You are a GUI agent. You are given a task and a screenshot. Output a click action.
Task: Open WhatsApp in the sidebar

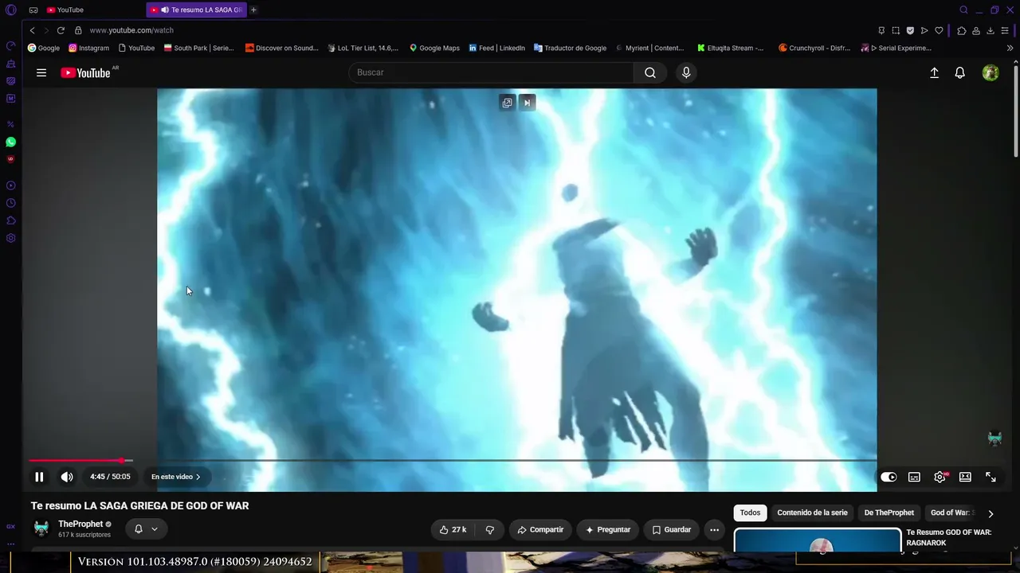click(10, 142)
